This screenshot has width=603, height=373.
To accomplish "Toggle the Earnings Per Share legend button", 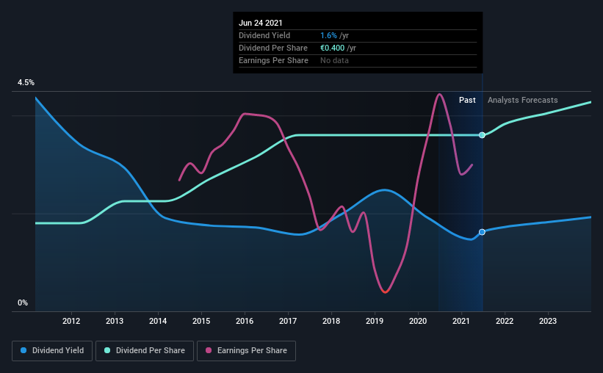I will click(x=246, y=351).
